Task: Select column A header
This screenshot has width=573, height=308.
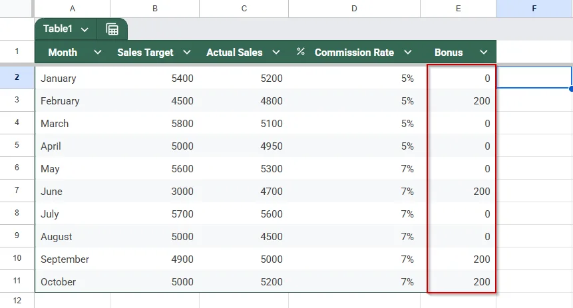Action: (x=73, y=9)
